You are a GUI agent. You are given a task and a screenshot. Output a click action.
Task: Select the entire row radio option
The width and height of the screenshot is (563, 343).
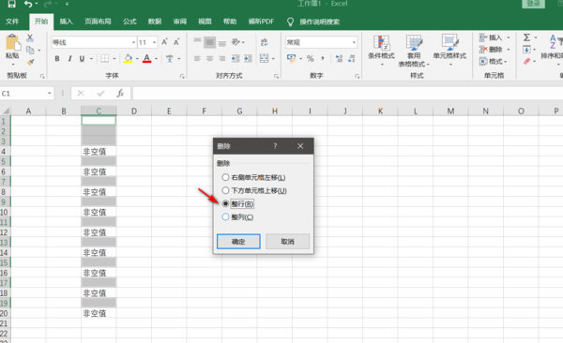coord(225,203)
